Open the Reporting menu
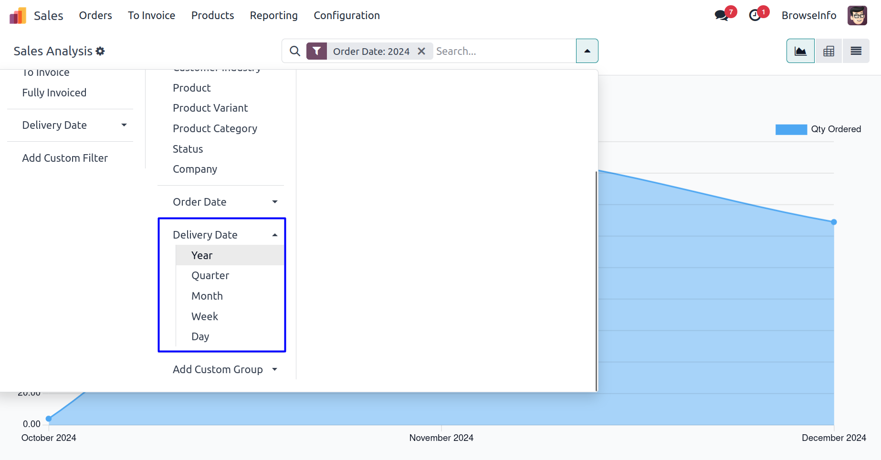 click(273, 15)
